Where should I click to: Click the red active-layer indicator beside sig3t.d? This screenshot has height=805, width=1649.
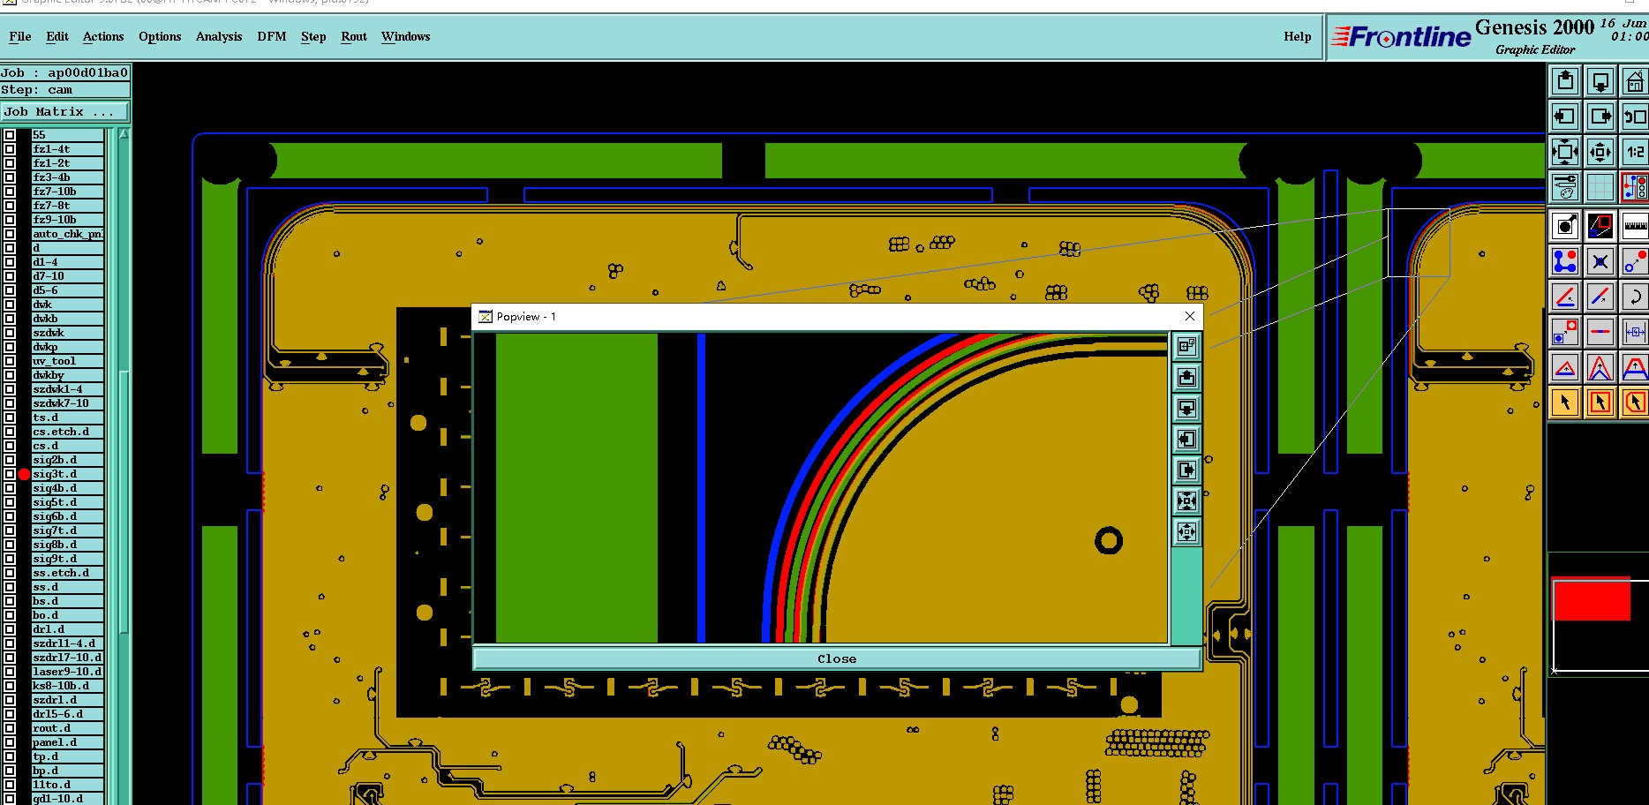point(24,474)
